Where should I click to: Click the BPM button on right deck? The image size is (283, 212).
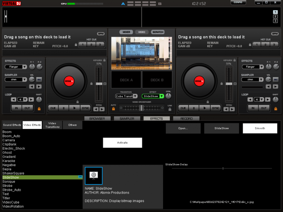tap(275, 34)
